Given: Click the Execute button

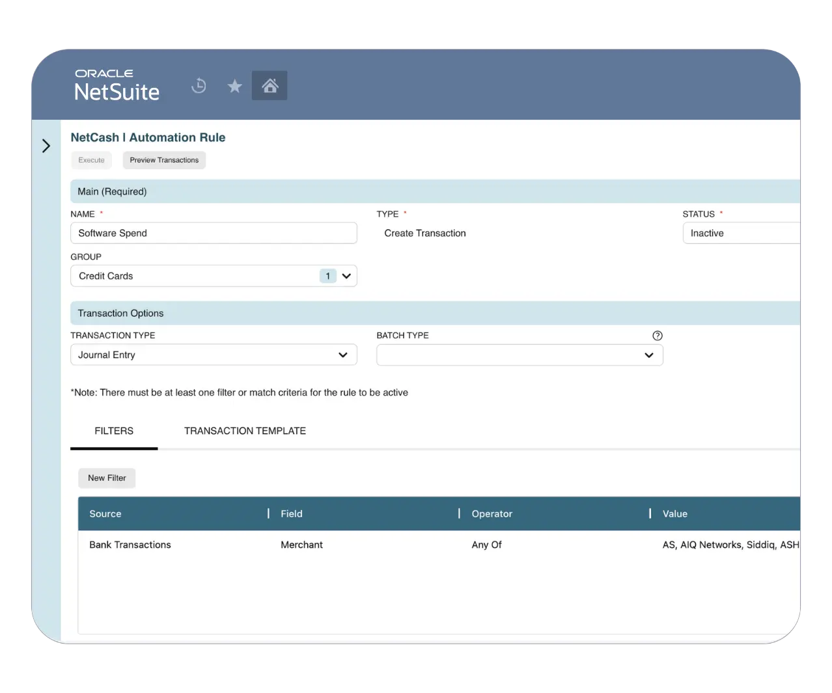Looking at the screenshot, I should (91, 160).
